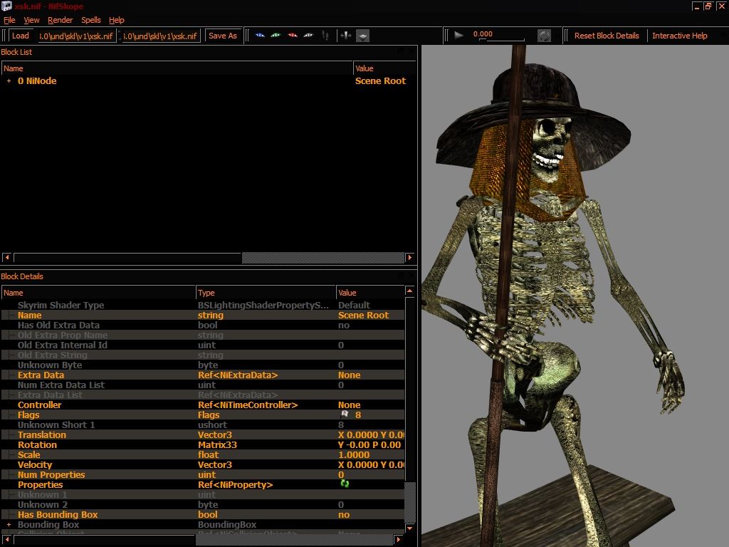The width and height of the screenshot is (729, 547).
Task: Click Block Details scroll up arrow
Action: (x=409, y=291)
